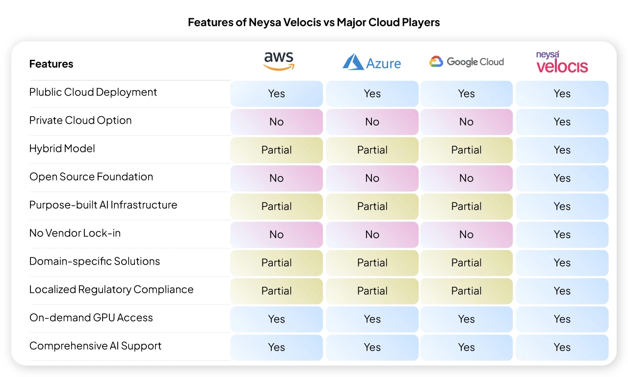Click AWS cell for Private Cloud Option
Screen dimensions: 628x377
tap(277, 122)
